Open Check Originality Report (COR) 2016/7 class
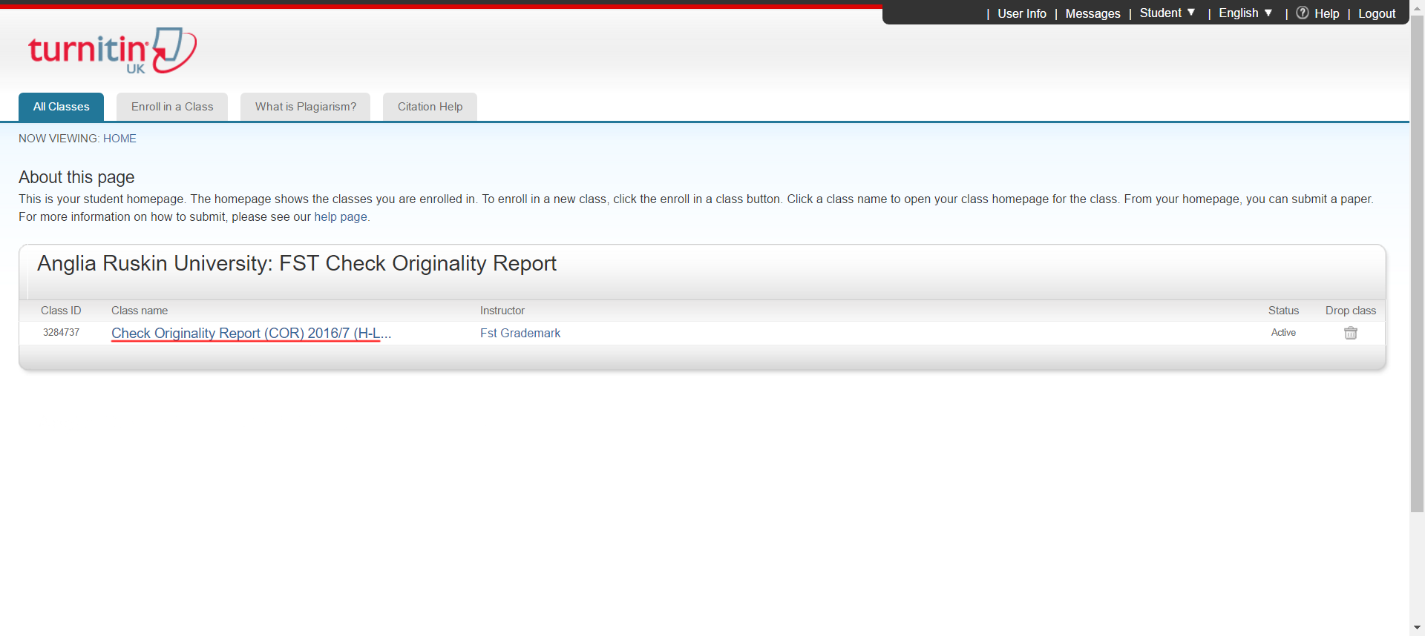 pos(251,334)
